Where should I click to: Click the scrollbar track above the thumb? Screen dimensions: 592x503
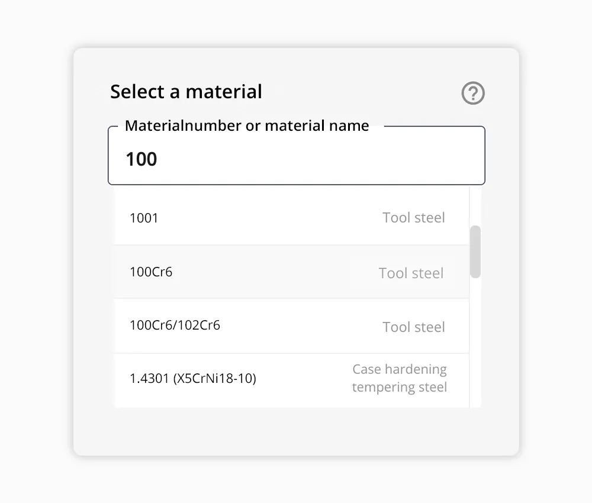point(475,205)
